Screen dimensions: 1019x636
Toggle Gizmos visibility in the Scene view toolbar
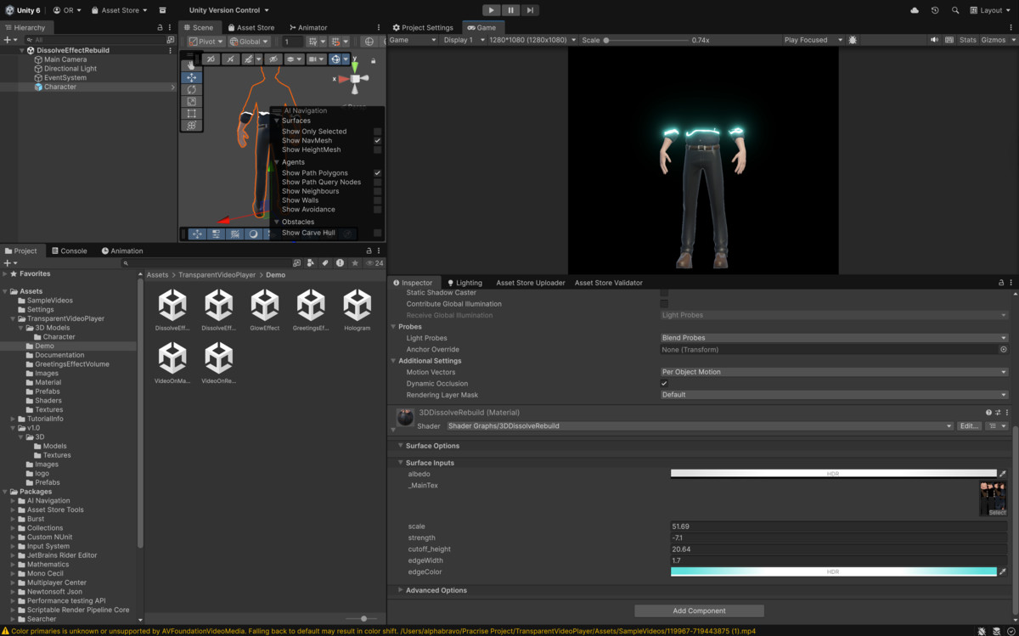click(x=336, y=59)
